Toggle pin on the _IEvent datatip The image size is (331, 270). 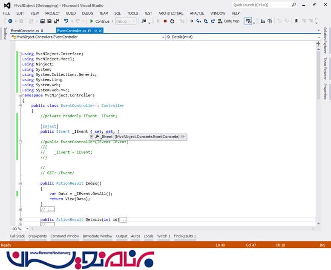pyautogui.click(x=183, y=136)
